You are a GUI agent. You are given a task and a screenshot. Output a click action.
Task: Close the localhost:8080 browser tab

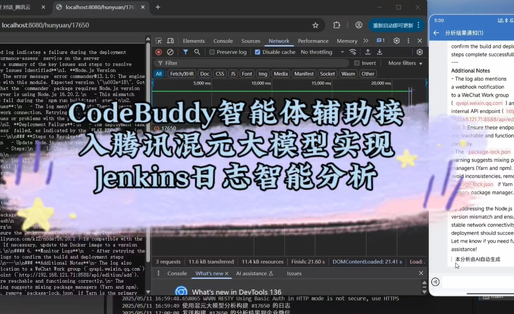[x=142, y=7]
